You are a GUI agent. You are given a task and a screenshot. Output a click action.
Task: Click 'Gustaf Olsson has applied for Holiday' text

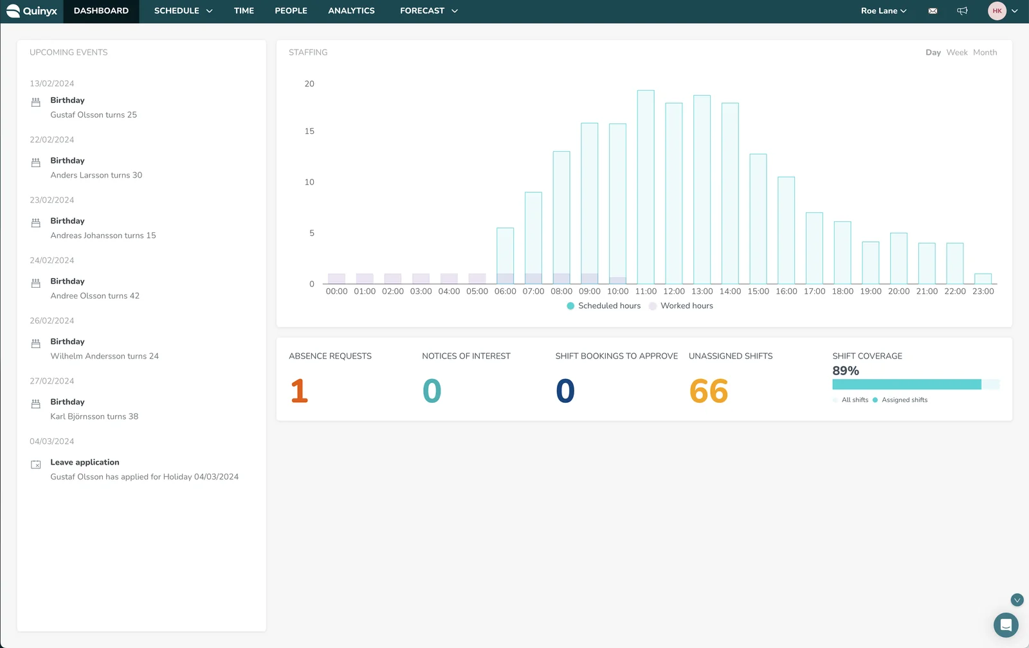(x=121, y=477)
